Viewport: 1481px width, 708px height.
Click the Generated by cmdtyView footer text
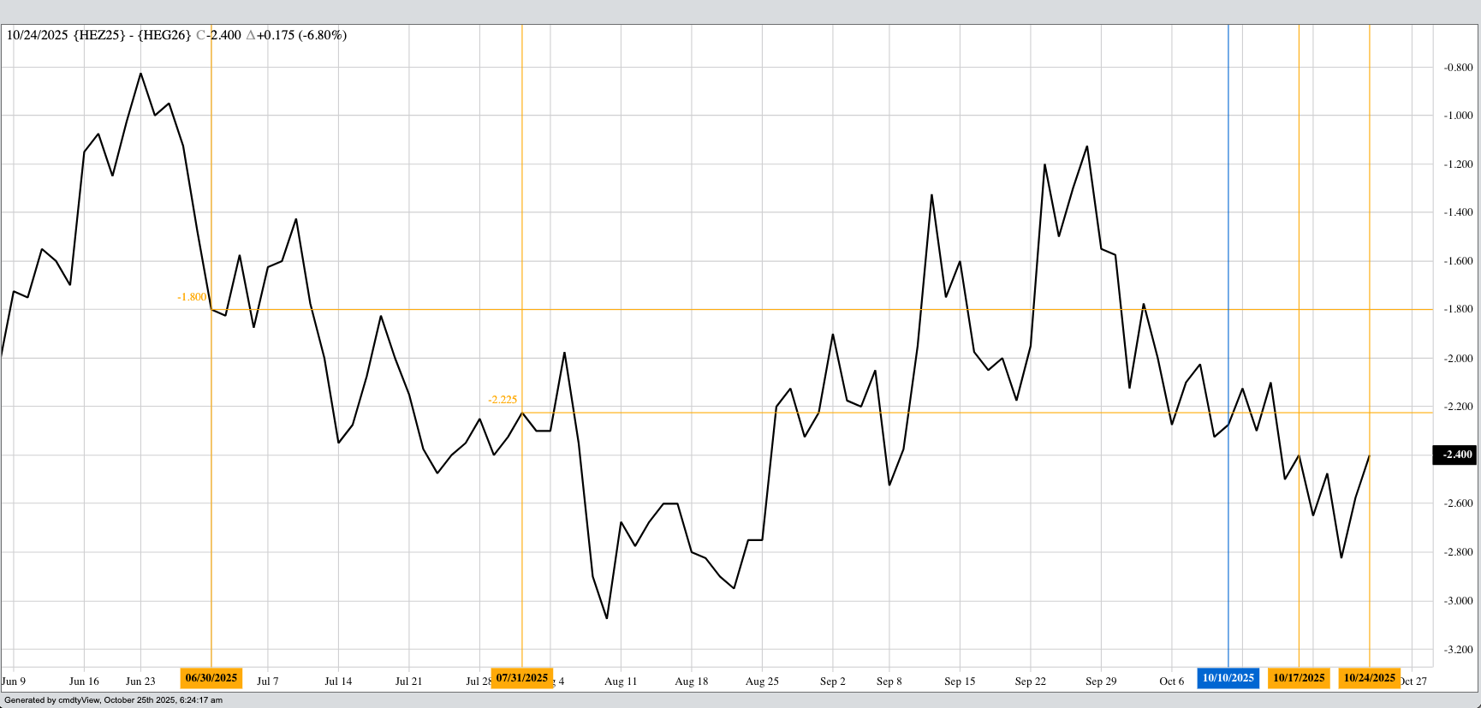click(113, 700)
